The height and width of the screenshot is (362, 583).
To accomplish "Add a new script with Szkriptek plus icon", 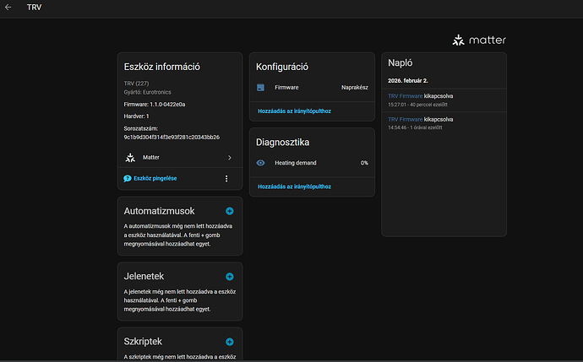I will click(229, 342).
